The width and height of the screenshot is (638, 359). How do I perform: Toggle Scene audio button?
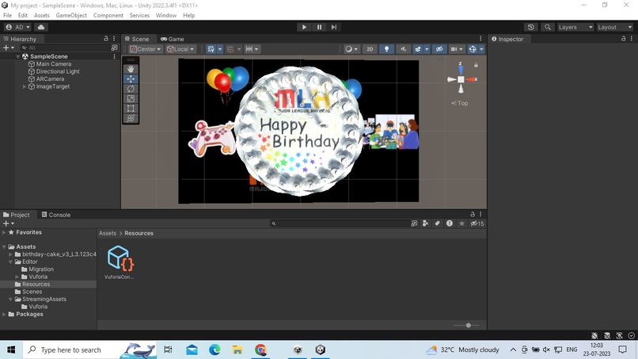[403, 49]
